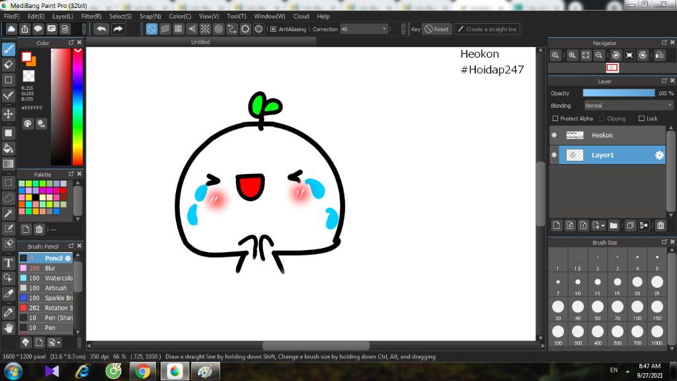Select the Brush tool in left toolbar
The image size is (677, 381).
tap(8, 49)
